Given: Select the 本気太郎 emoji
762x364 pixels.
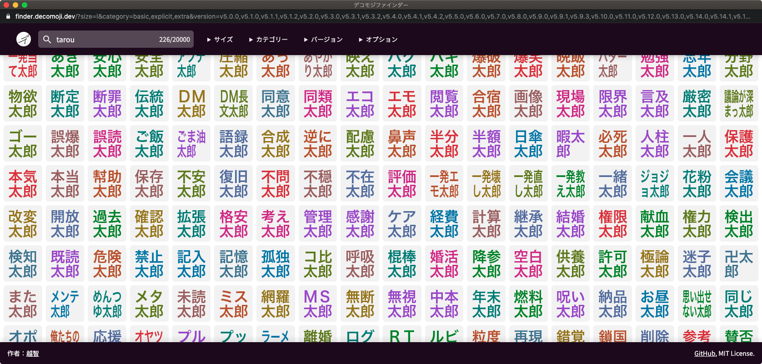Looking at the screenshot, I should (x=23, y=184).
